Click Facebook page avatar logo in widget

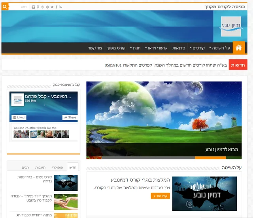click(17, 100)
